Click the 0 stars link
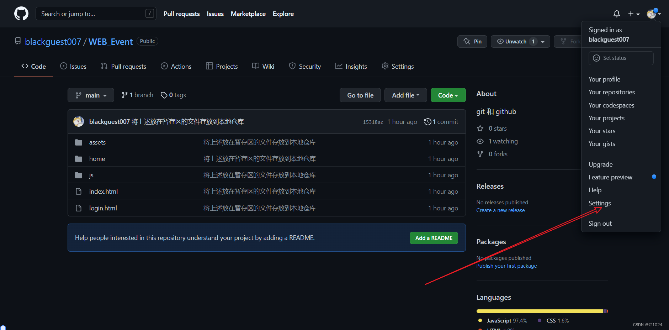 point(492,129)
